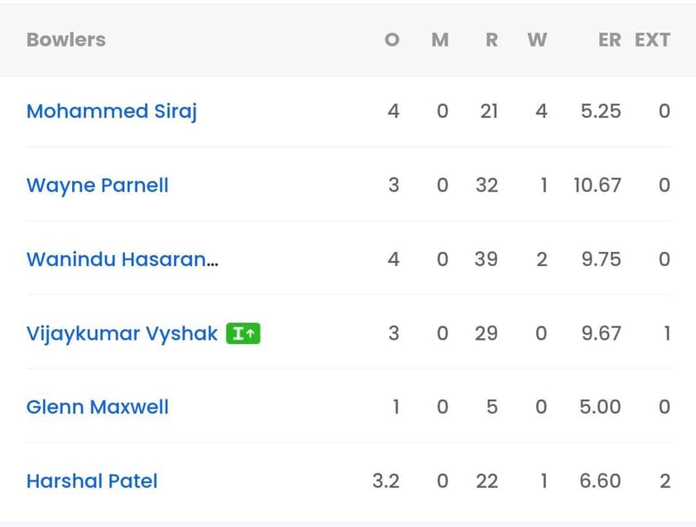Select Vyshak's extras value of 1

click(664, 333)
